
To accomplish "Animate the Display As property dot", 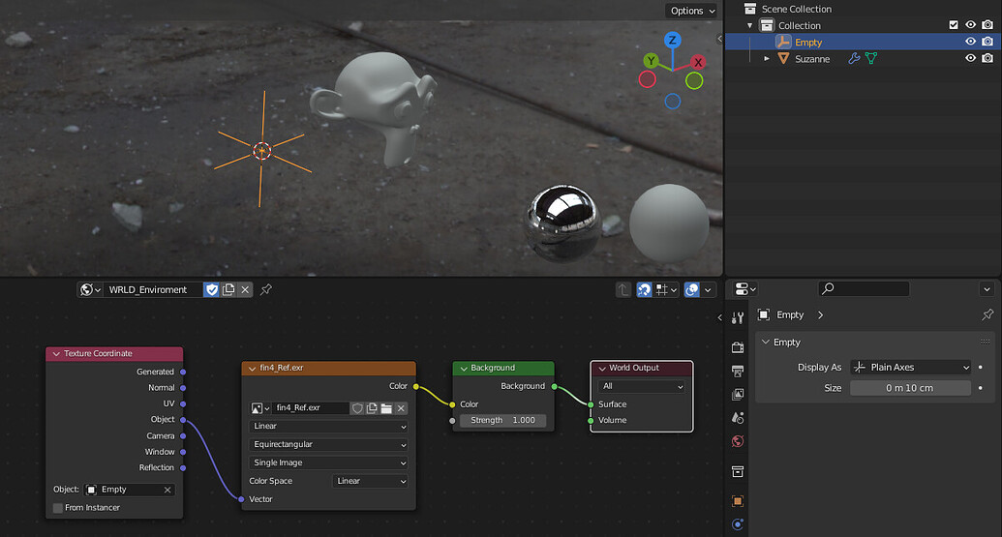I will [981, 367].
